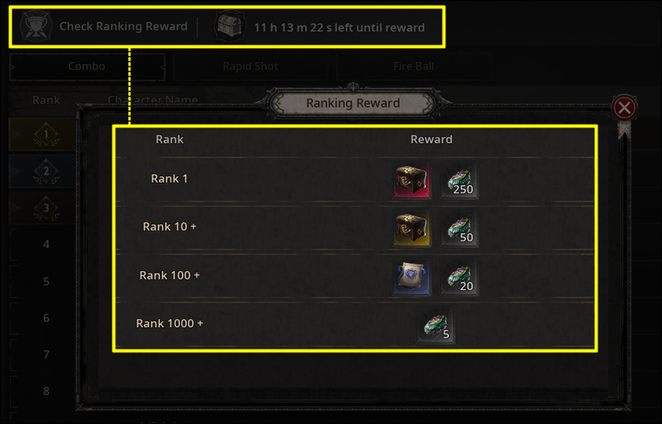Click the Rank 100+ blue pouch reward
The width and height of the screenshot is (662, 424).
coord(411,277)
